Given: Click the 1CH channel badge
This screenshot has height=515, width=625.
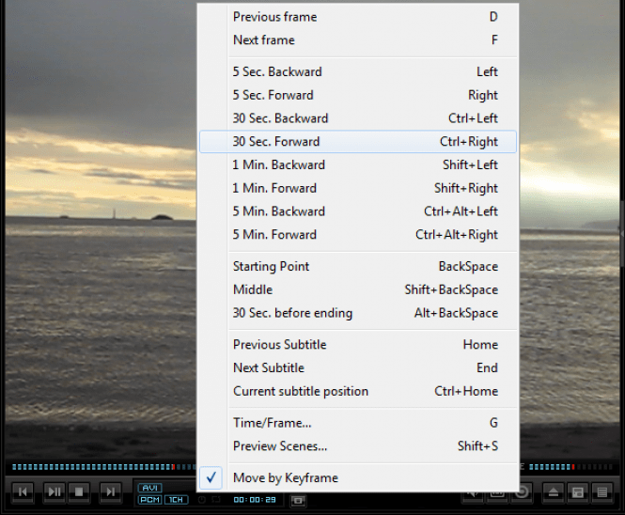Looking at the screenshot, I should click(176, 500).
